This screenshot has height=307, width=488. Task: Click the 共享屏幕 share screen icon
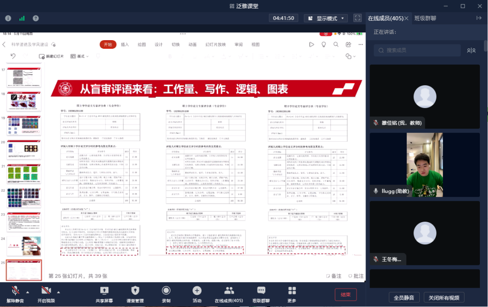click(x=104, y=291)
